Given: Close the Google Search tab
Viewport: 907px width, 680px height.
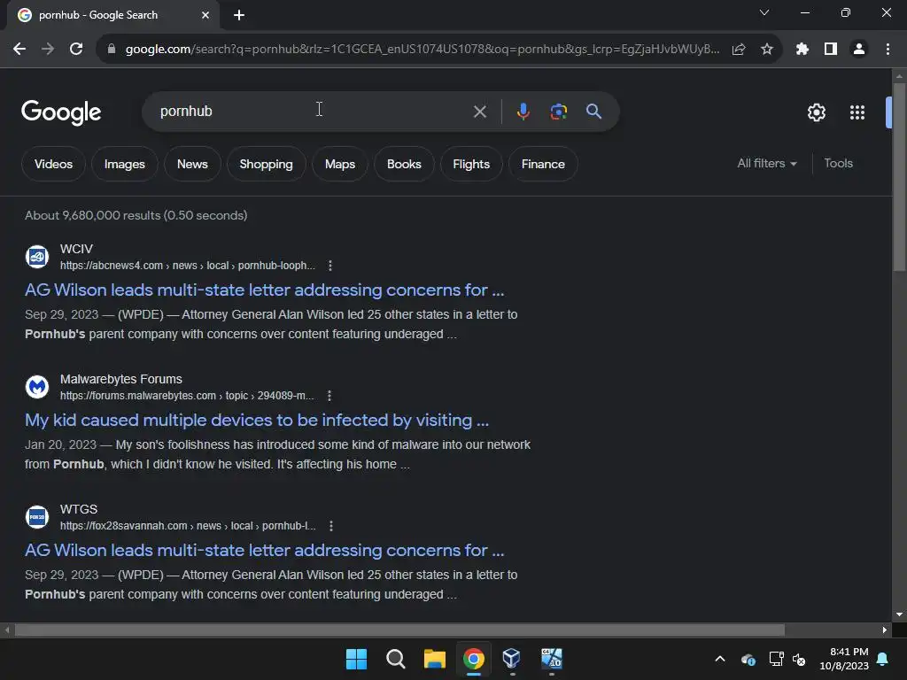Looking at the screenshot, I should click(205, 15).
